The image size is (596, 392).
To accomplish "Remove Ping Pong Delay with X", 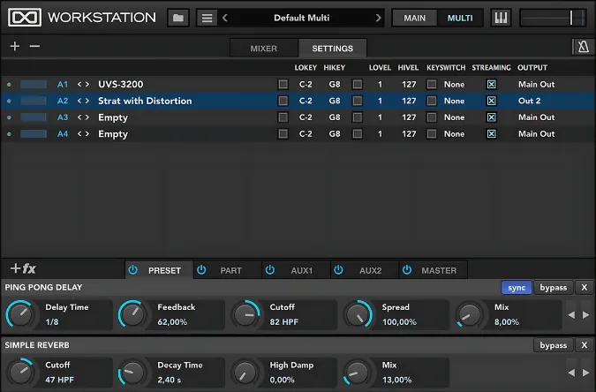I will [585, 288].
